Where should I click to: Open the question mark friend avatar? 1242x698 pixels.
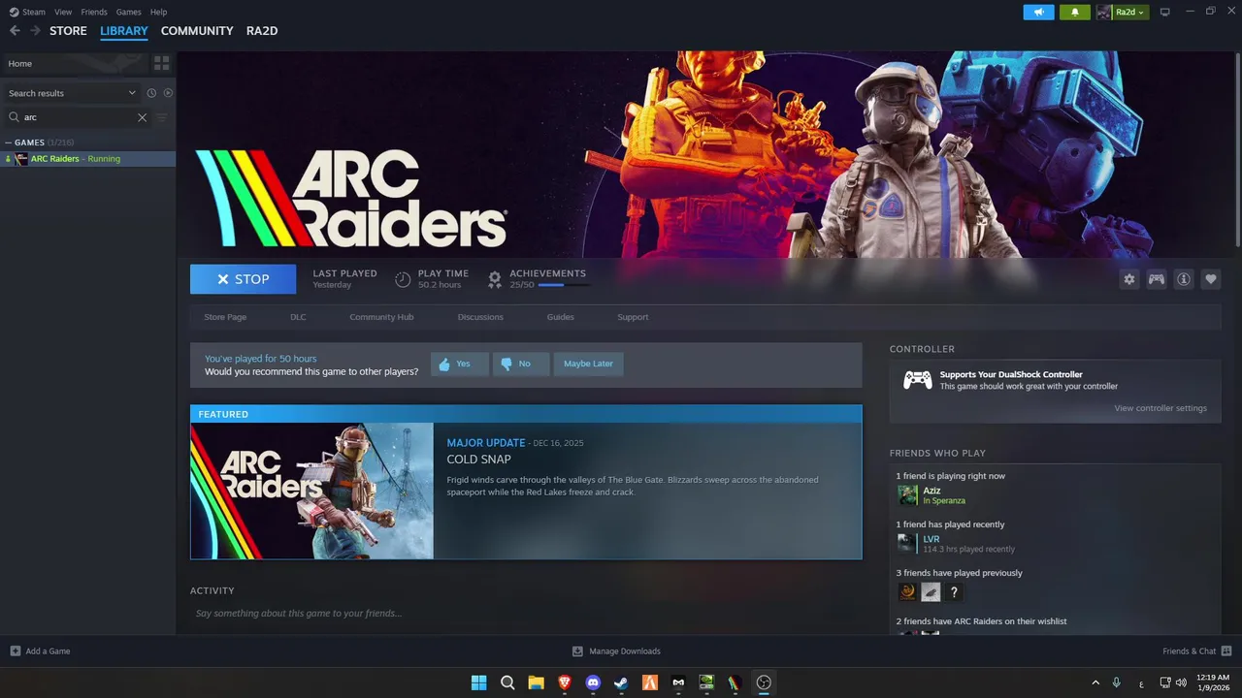[x=954, y=591]
